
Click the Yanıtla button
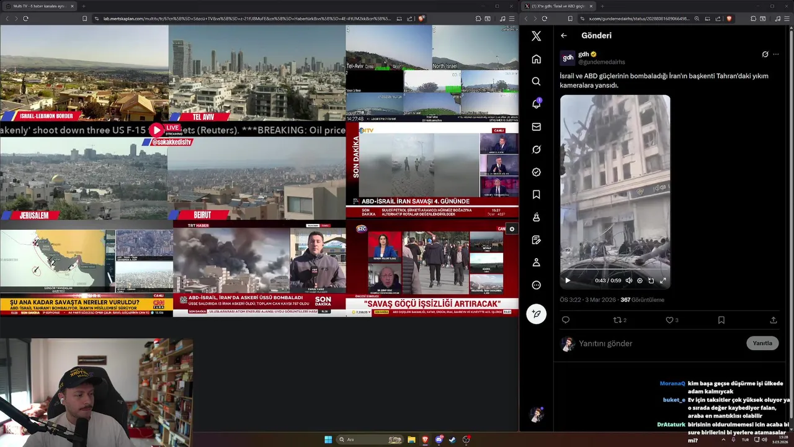(x=762, y=343)
